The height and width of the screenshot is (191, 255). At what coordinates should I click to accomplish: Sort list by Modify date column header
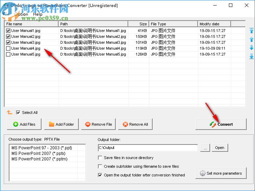pyautogui.click(x=214, y=24)
